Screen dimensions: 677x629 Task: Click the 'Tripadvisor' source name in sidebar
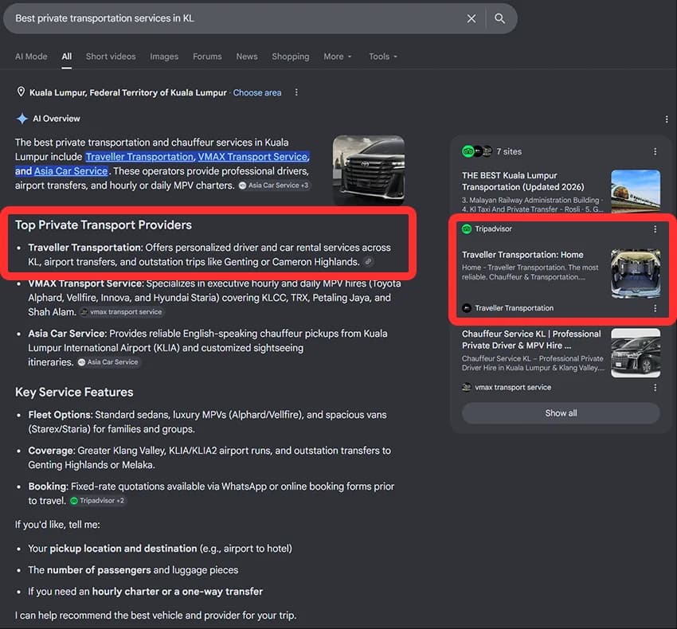point(493,229)
